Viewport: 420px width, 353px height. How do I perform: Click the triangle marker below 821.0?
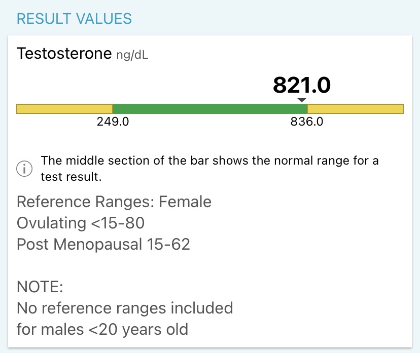coord(302,100)
